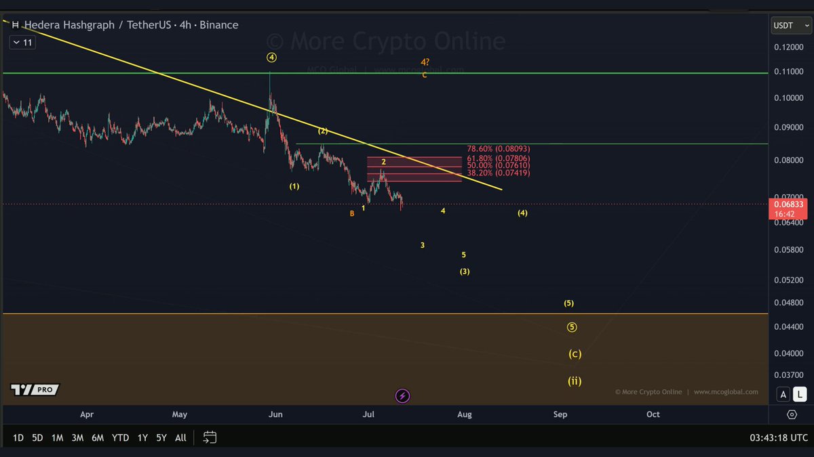Open the 03:43:18 UTC timezone menu
Image resolution: width=814 pixels, height=457 pixels.
click(779, 438)
